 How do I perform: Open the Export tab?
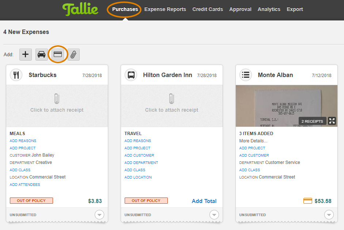(295, 9)
